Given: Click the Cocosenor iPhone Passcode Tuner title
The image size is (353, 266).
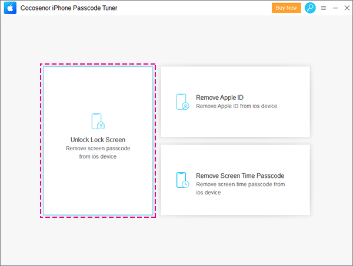Looking at the screenshot, I should (69, 8).
